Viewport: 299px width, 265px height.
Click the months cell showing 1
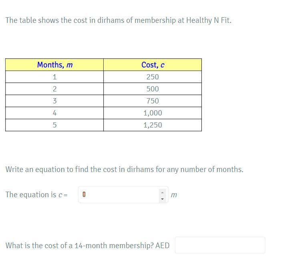point(54,77)
